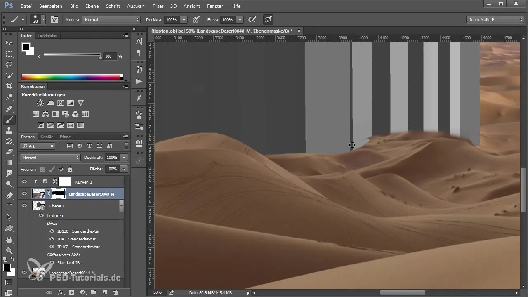The image size is (528, 297).
Task: Select the layer mask thumbnail of LandscapeDesert0040_M
Action: [x=58, y=193]
